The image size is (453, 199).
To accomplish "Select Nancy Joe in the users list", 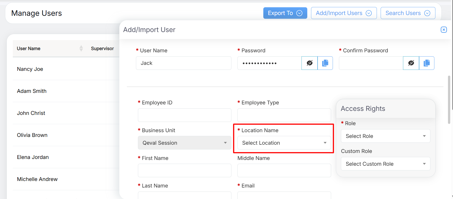I will click(x=30, y=69).
